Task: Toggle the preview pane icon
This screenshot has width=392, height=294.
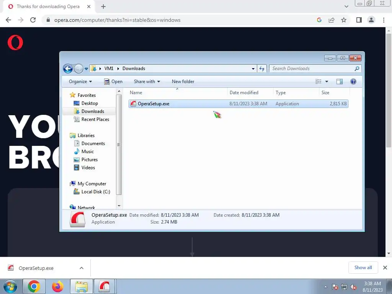Action: click(340, 82)
